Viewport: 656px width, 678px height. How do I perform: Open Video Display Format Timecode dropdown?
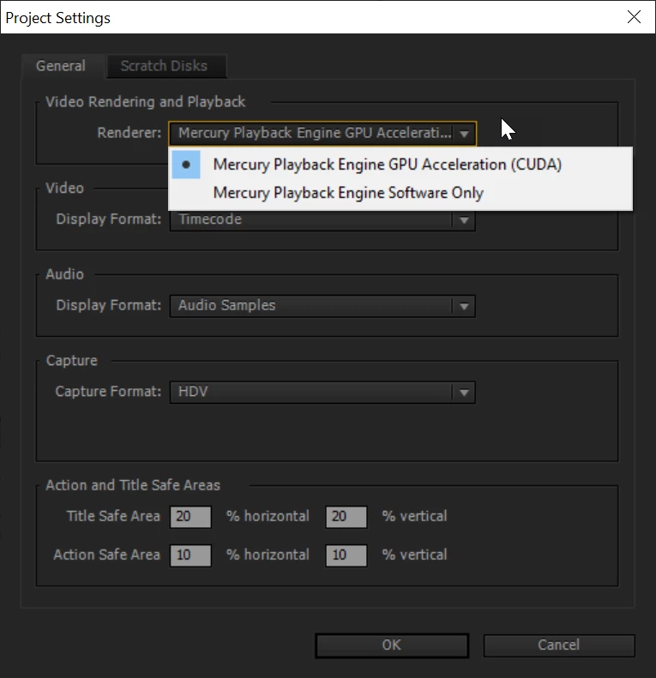click(x=322, y=219)
